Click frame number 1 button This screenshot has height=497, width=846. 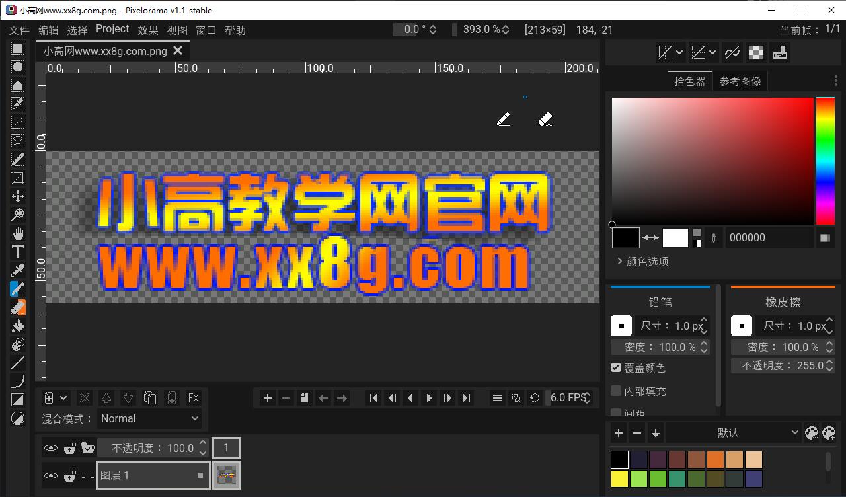(x=226, y=448)
